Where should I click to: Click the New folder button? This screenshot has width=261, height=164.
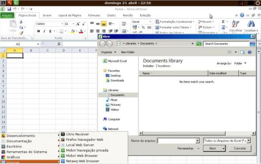128,52
